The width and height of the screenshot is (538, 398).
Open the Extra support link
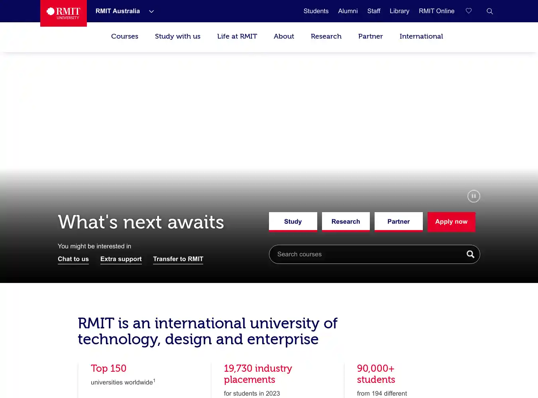(121, 259)
